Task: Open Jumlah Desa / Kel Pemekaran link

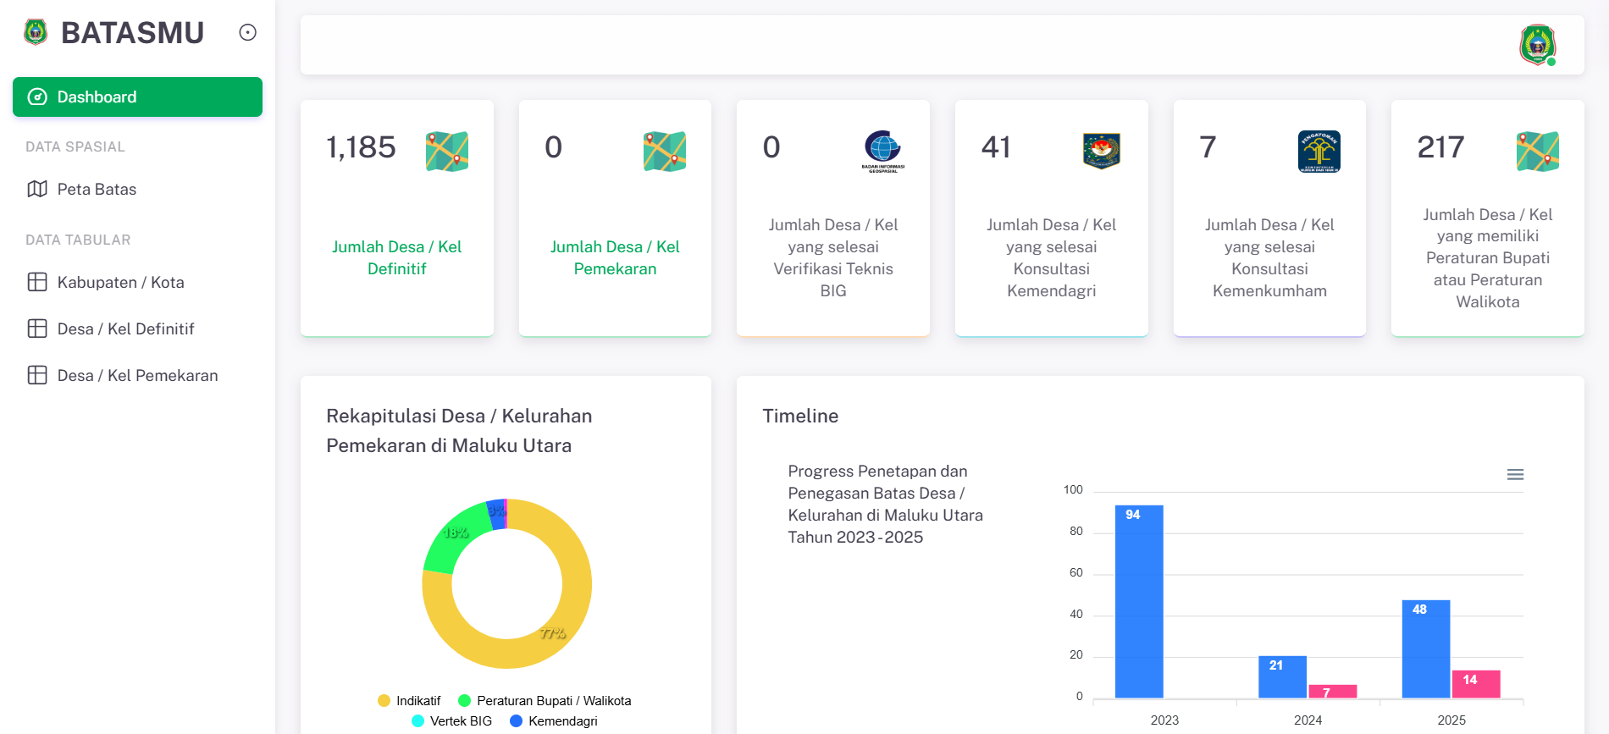Action: (x=615, y=257)
